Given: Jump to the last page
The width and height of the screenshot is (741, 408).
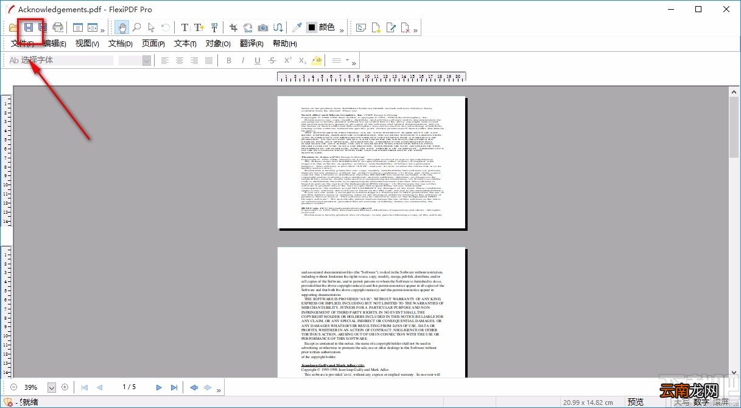Looking at the screenshot, I should [x=174, y=387].
